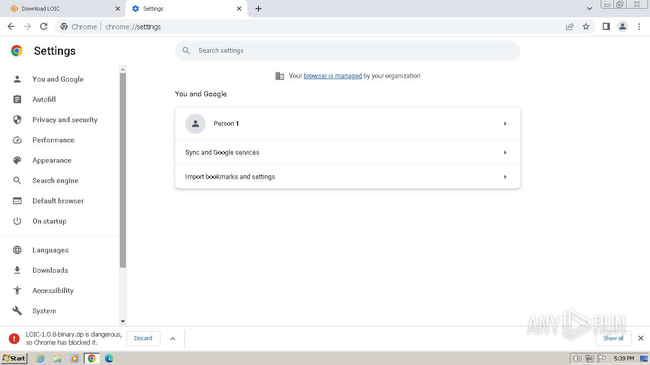The height and width of the screenshot is (365, 650).
Task: Close the downloads bar
Action: [641, 338]
